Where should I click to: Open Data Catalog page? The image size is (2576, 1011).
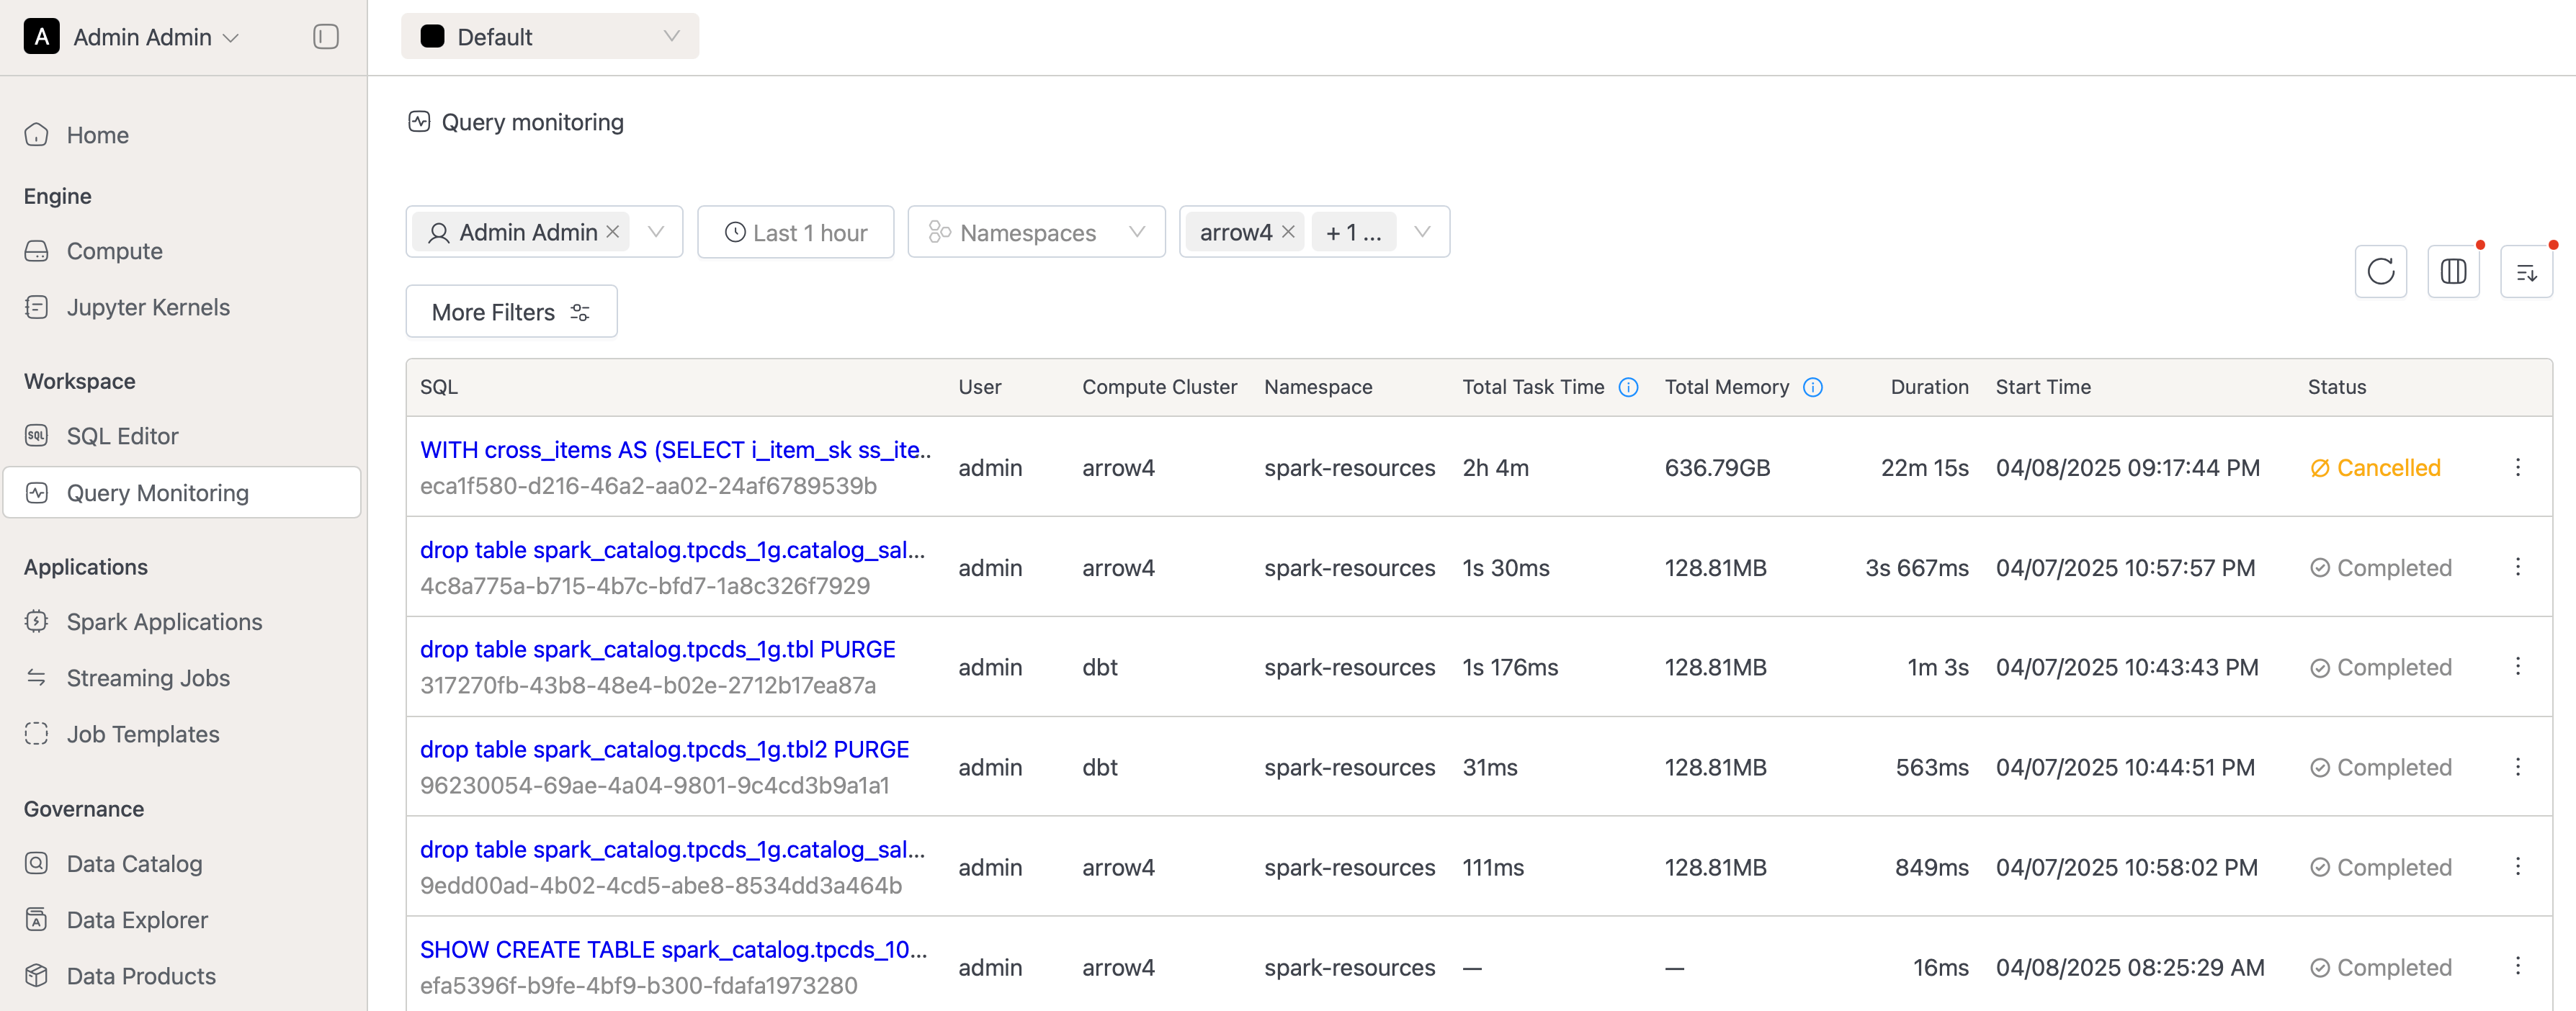pos(181,864)
